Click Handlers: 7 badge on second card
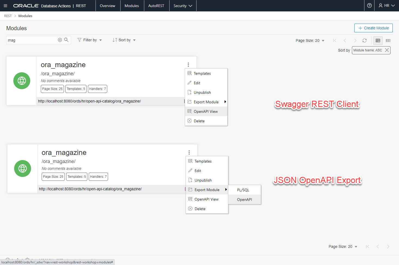399x265 pixels. 98,177
